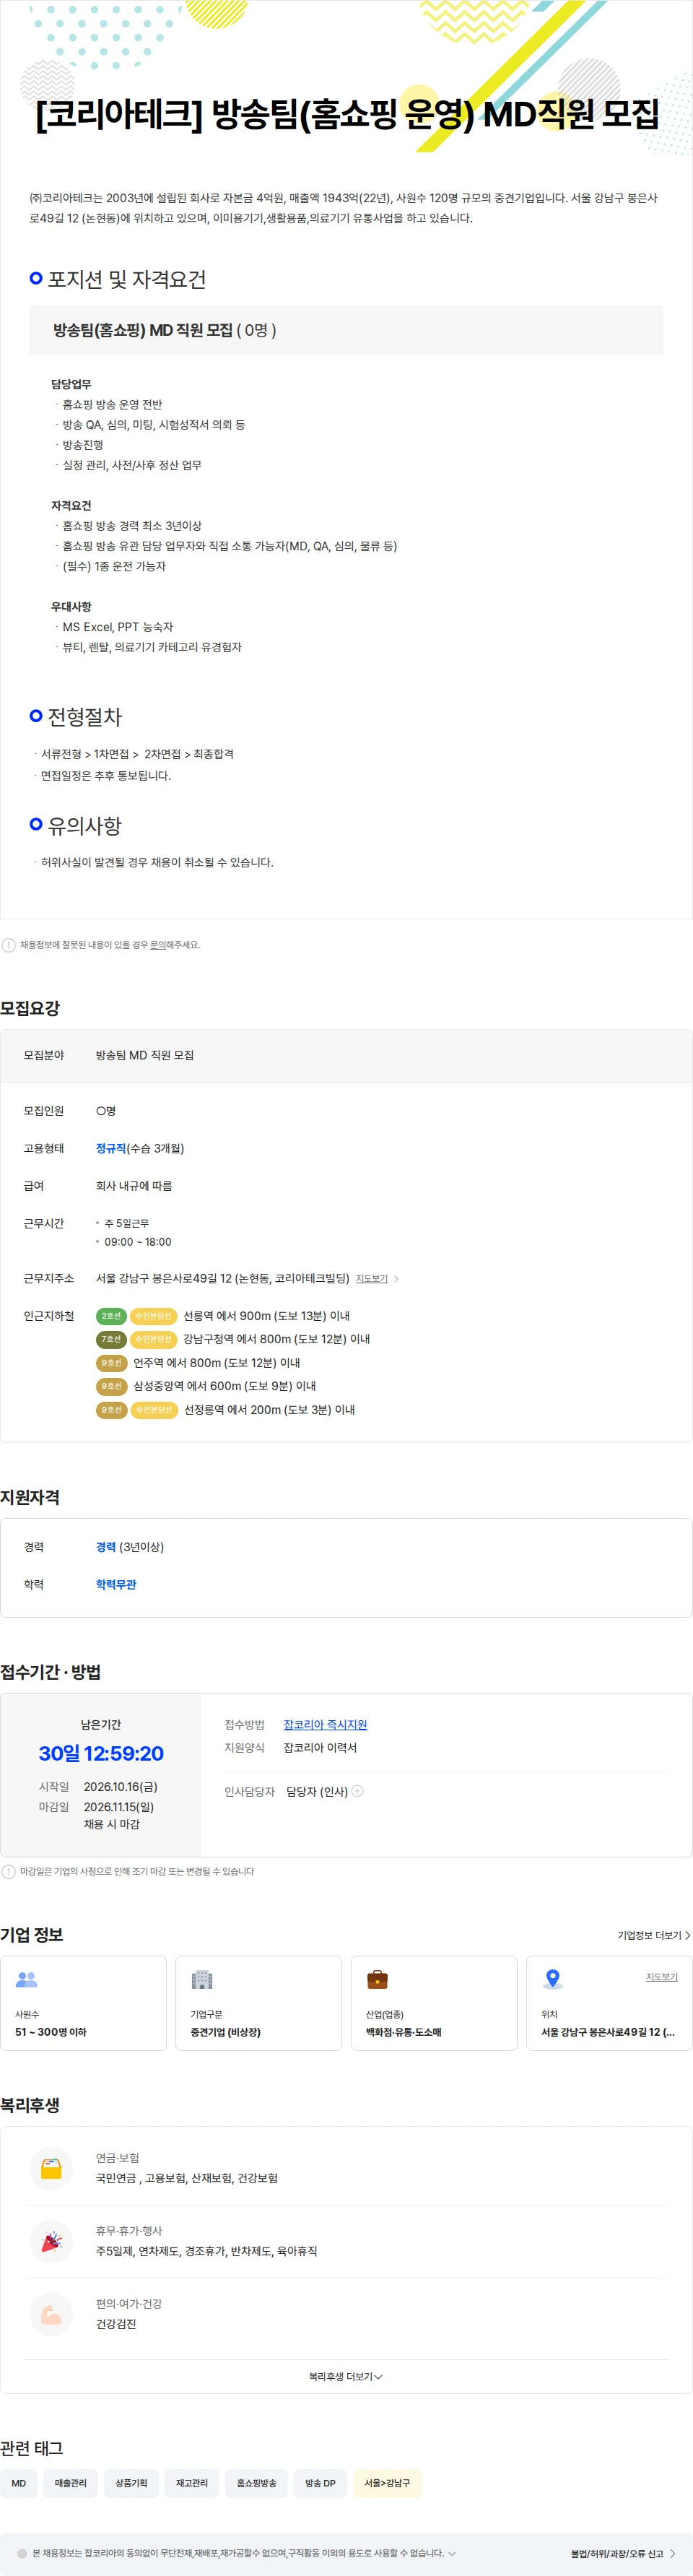Image resolution: width=693 pixels, height=2576 pixels.
Task: Open 지도보기 in the location card
Action: pos(661,1977)
